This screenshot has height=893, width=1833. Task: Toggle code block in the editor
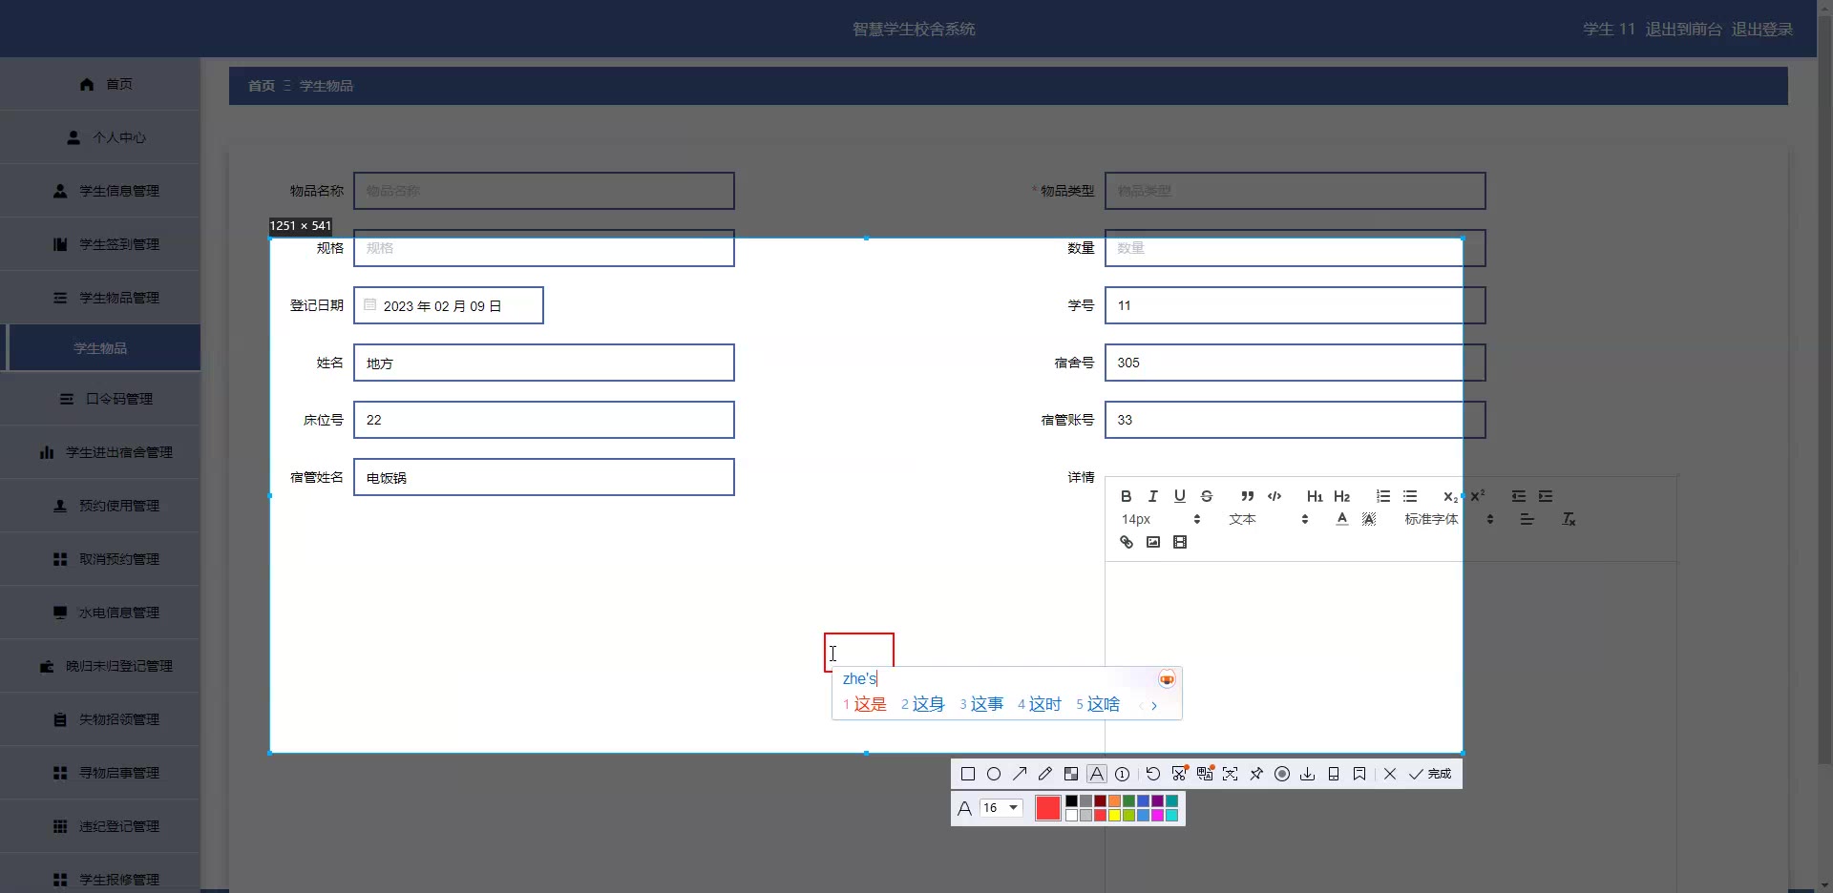(1275, 496)
